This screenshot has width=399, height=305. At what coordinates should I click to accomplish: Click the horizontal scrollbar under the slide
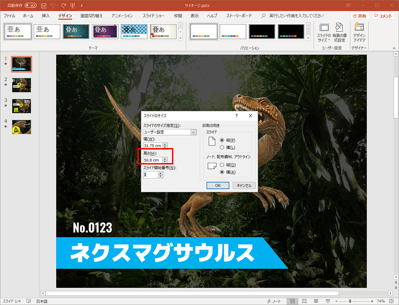(192, 293)
